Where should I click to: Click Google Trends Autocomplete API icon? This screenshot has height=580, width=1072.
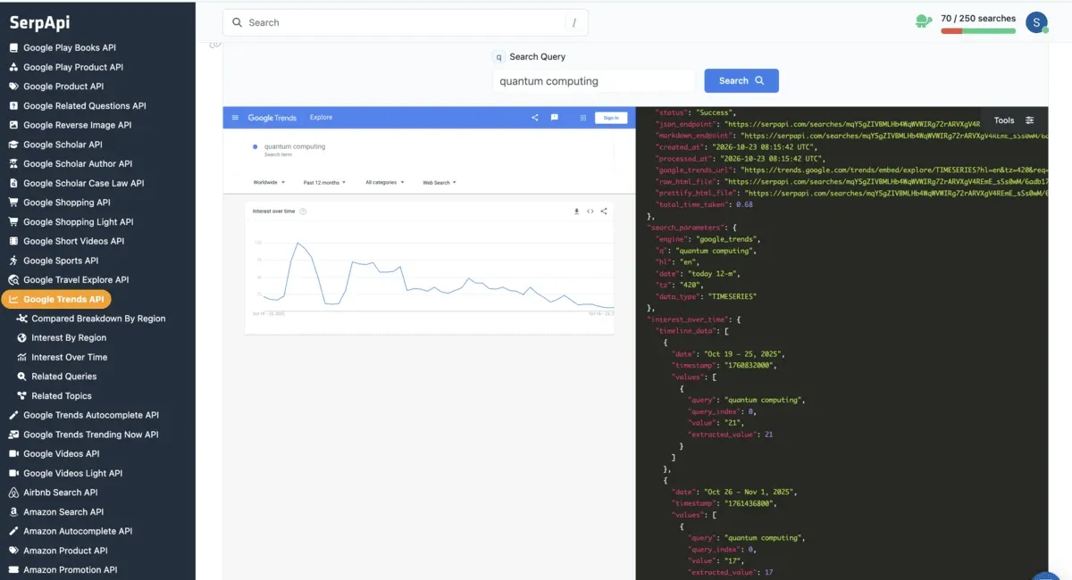tap(13, 415)
